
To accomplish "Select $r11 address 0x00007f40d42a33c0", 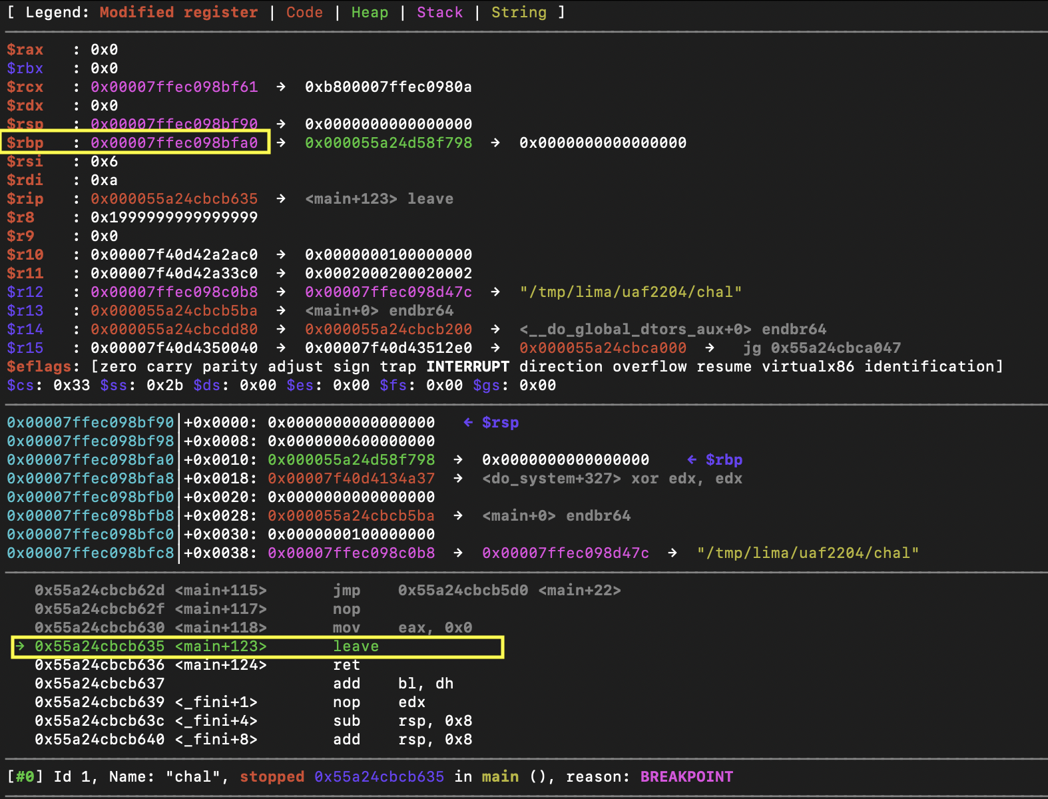I will point(174,274).
